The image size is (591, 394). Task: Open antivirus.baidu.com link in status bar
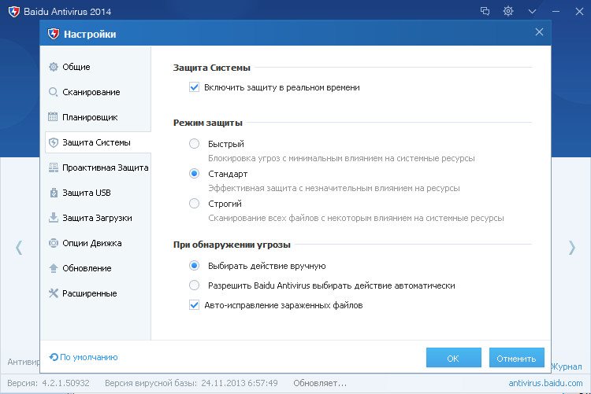[x=545, y=383]
